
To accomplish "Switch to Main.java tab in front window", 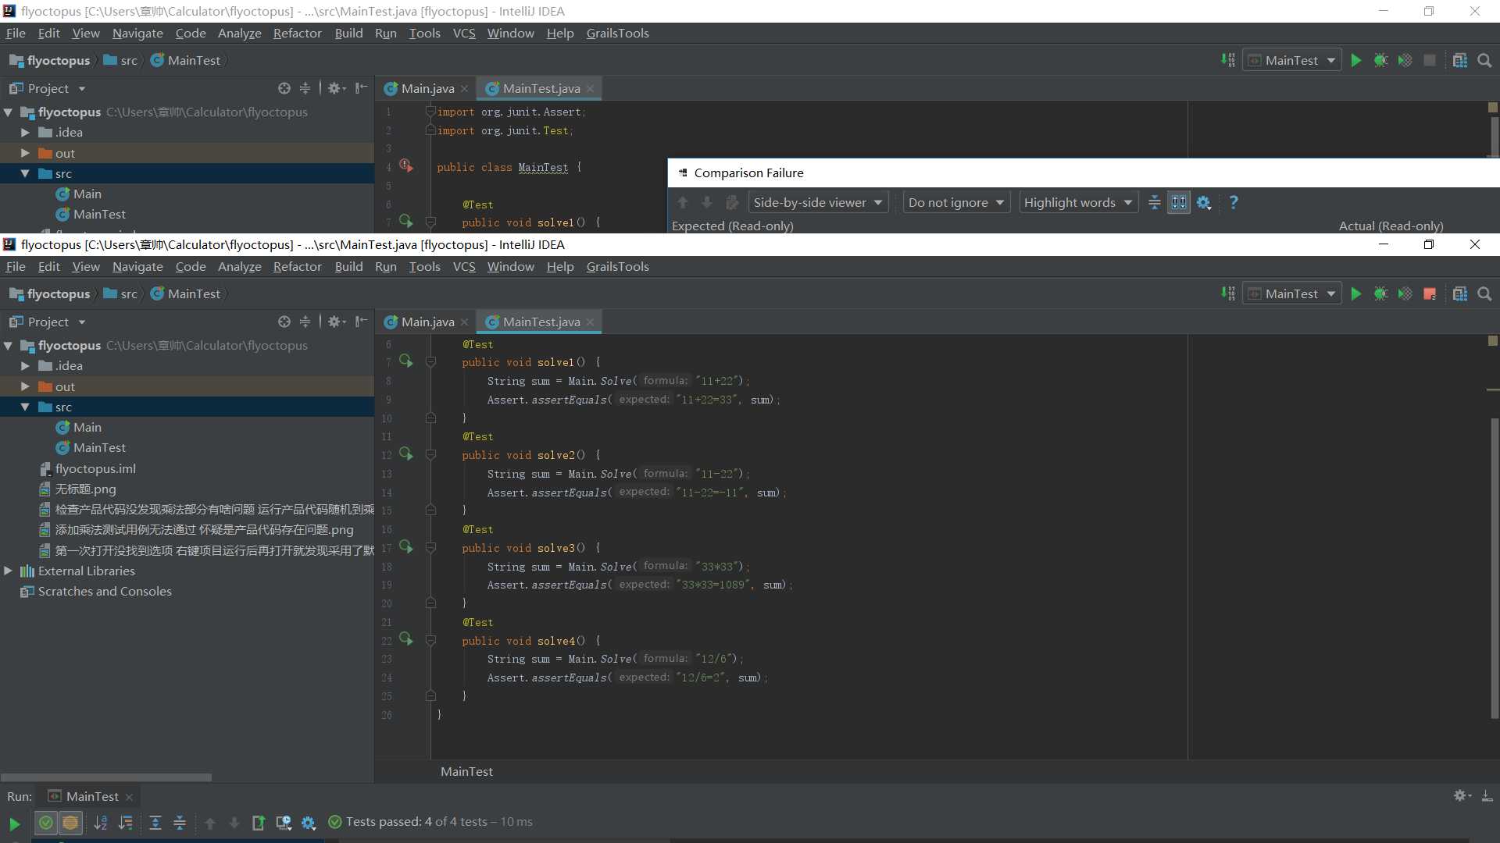I will pos(427,322).
